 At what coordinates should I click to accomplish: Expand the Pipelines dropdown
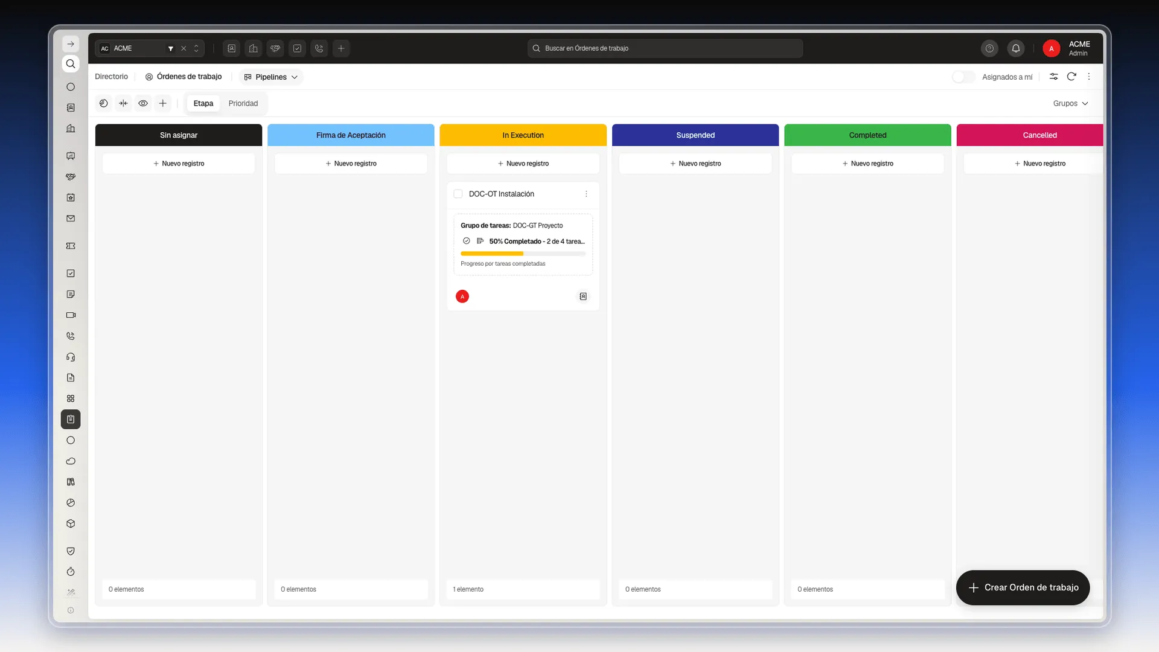(x=271, y=77)
